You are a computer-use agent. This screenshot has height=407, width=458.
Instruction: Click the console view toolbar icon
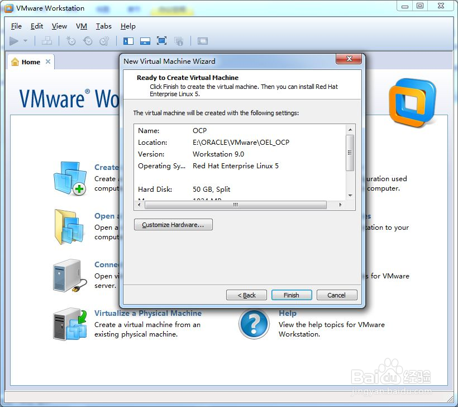[202, 41]
